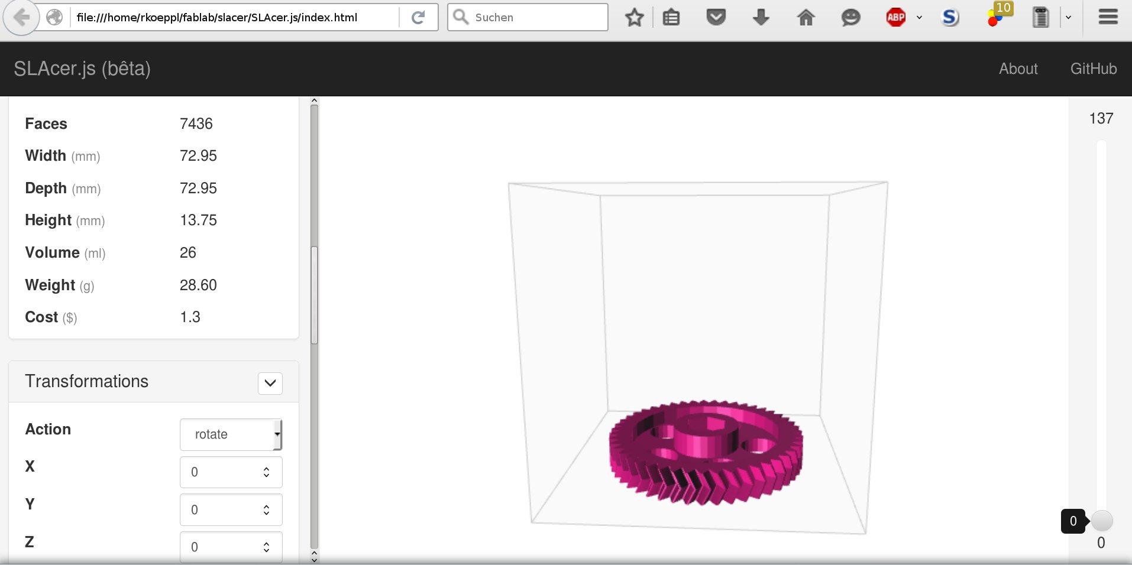Screen dimensions: 1132x565
Task: Click the vertical layer slider track
Action: point(1101,331)
